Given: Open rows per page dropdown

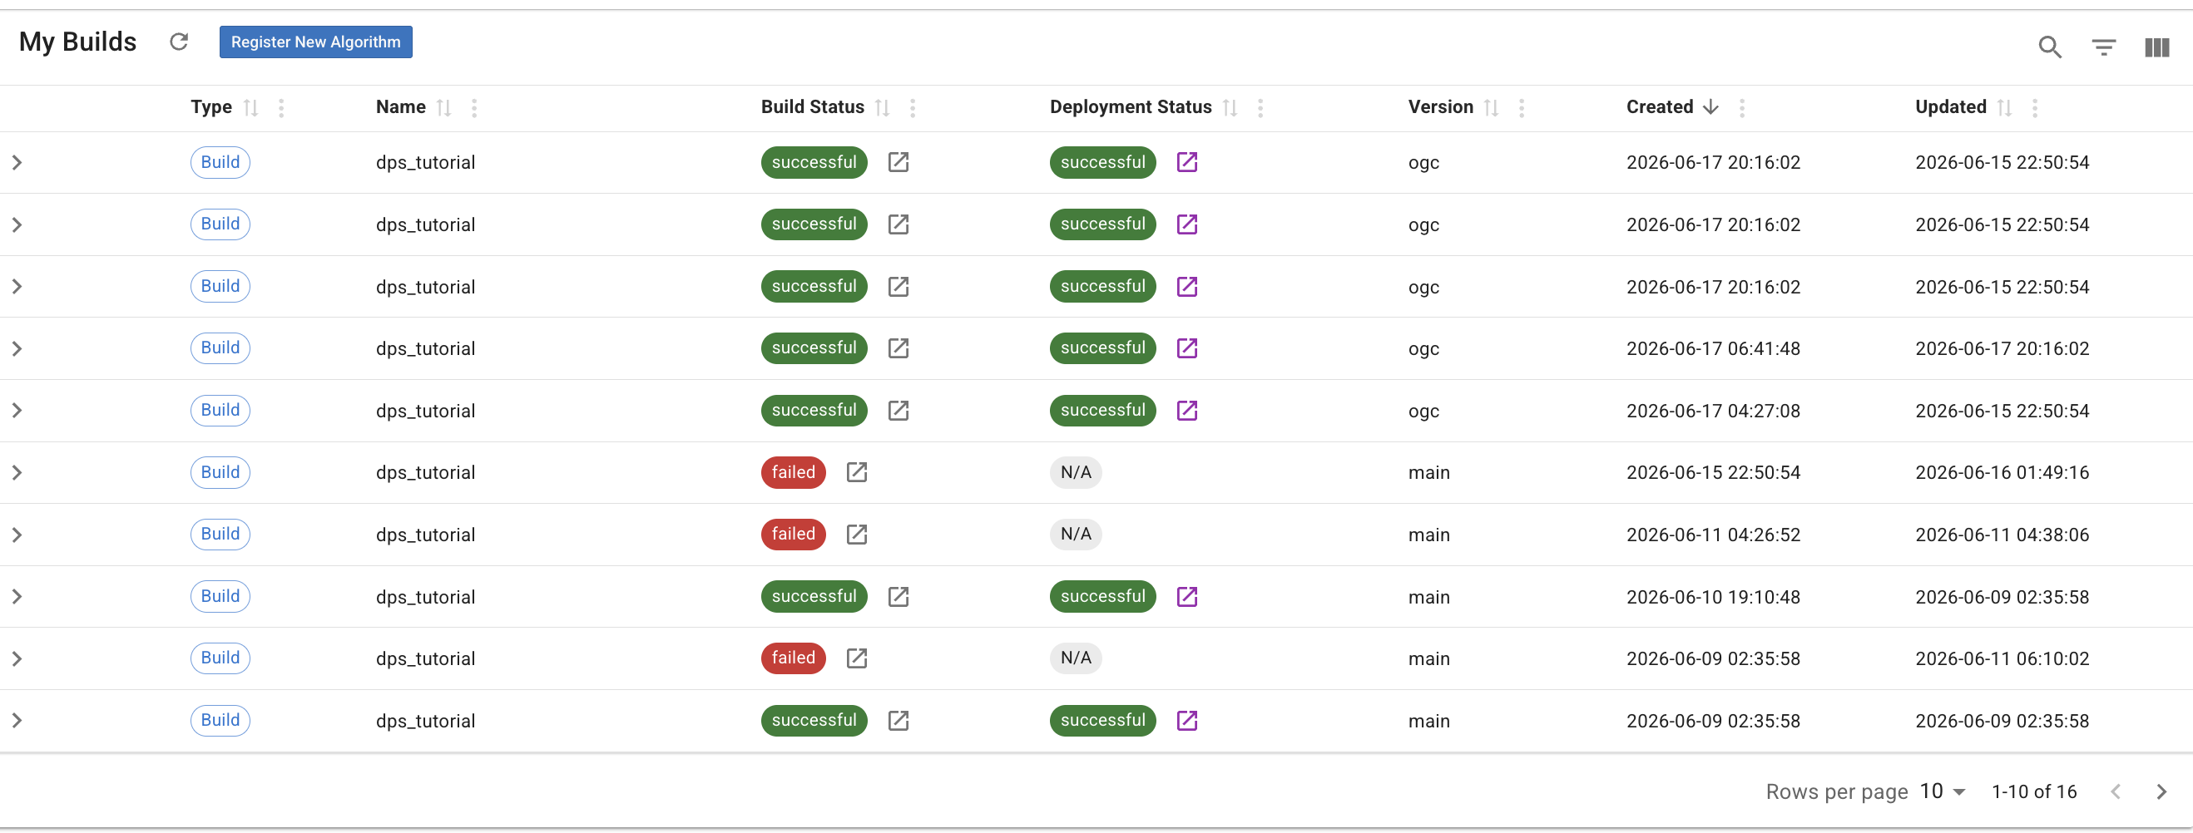Looking at the screenshot, I should (1942, 791).
